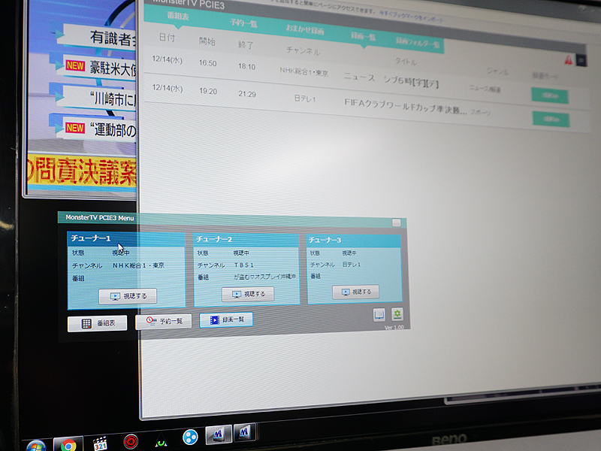The width and height of the screenshot is (601, 451).
Task: Click the Tuner 3 watch button
Action: (x=355, y=292)
